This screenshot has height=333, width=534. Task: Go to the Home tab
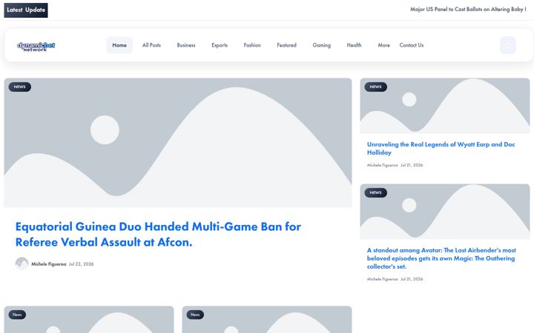(x=119, y=45)
